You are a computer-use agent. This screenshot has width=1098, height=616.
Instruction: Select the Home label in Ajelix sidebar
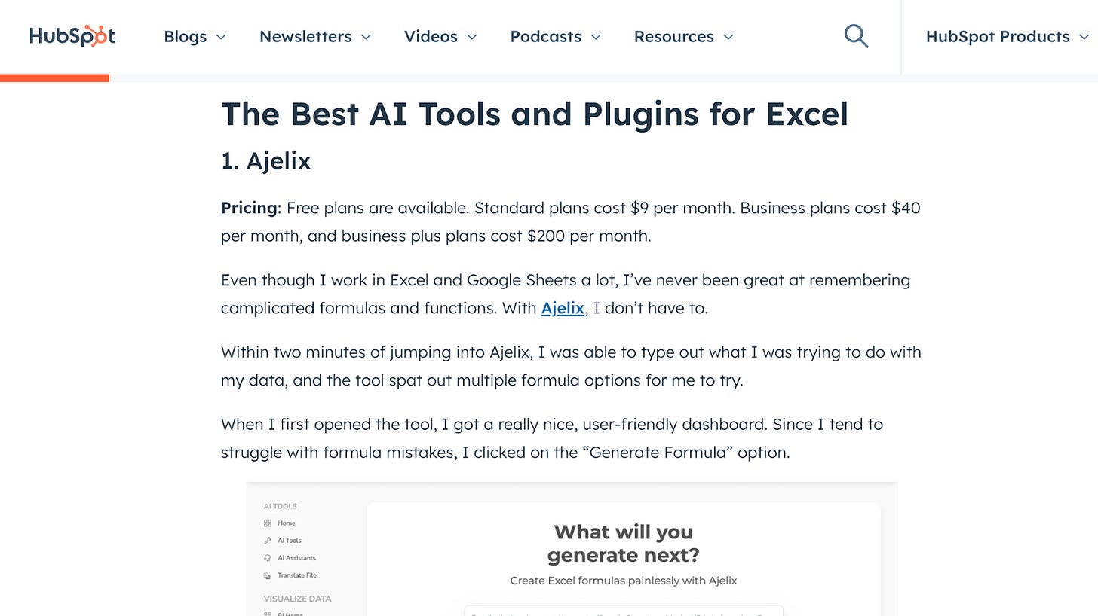click(286, 523)
